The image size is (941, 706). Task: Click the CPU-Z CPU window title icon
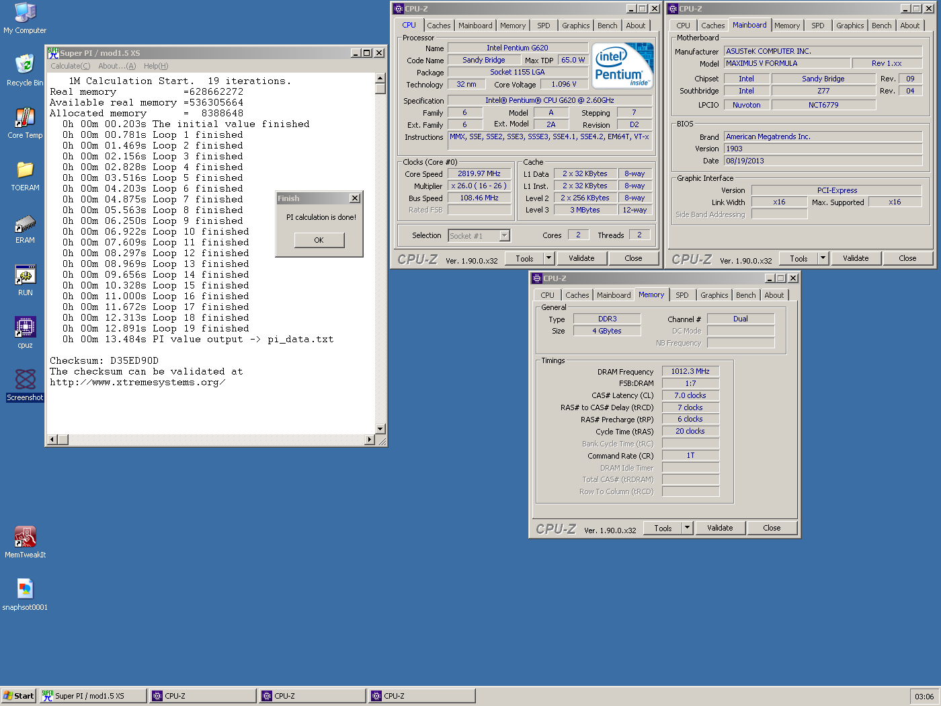pyautogui.click(x=398, y=9)
